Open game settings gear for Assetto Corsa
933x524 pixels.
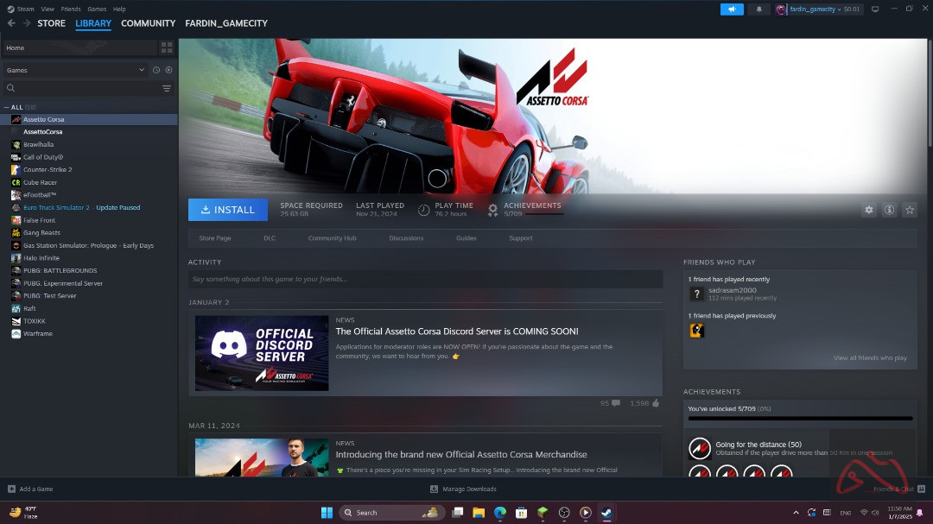869,210
